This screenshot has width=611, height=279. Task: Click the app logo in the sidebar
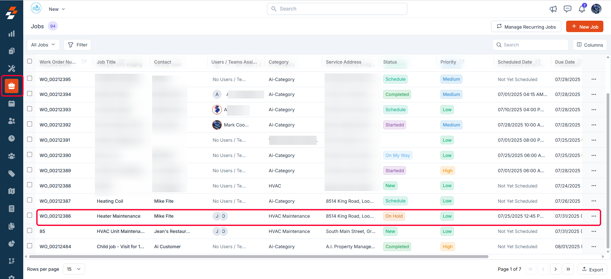point(11,13)
